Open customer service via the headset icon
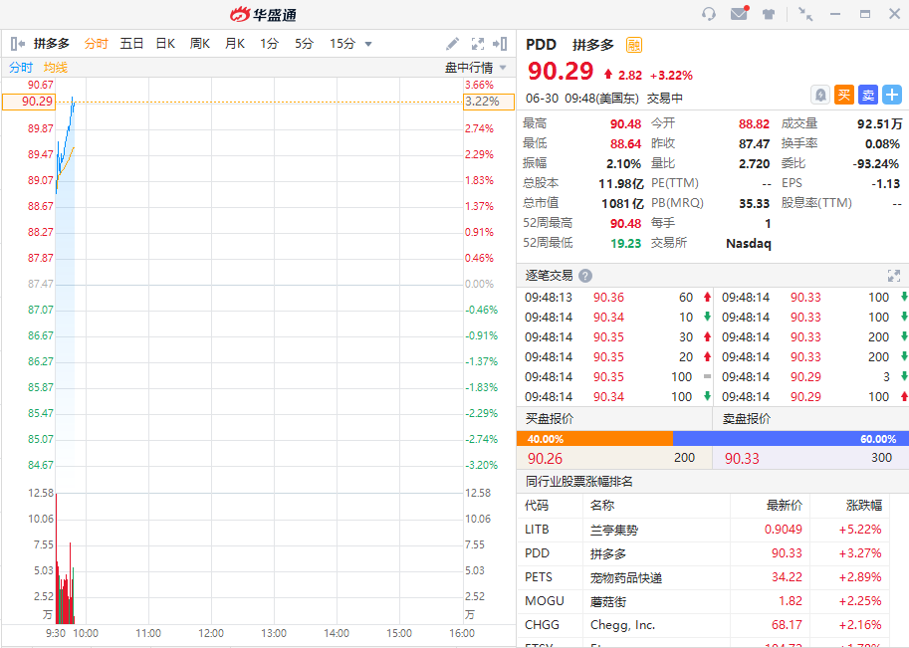 point(709,14)
